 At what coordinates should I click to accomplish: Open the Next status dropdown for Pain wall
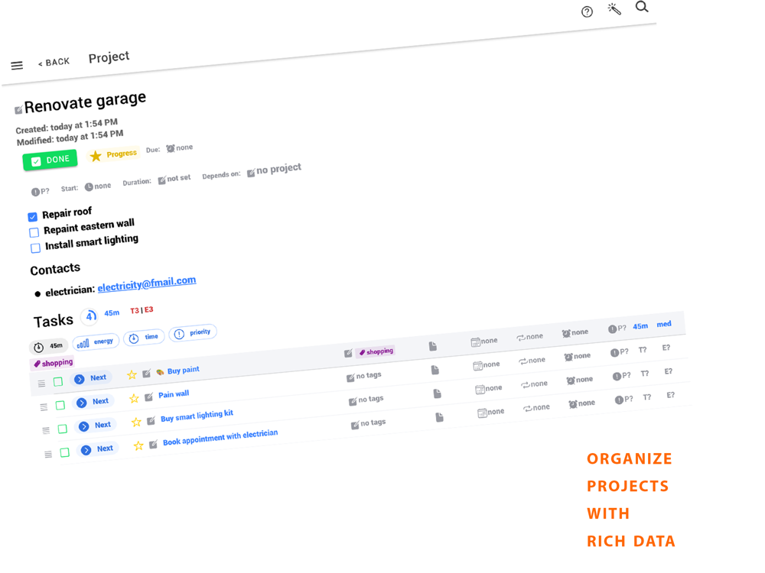tap(93, 402)
